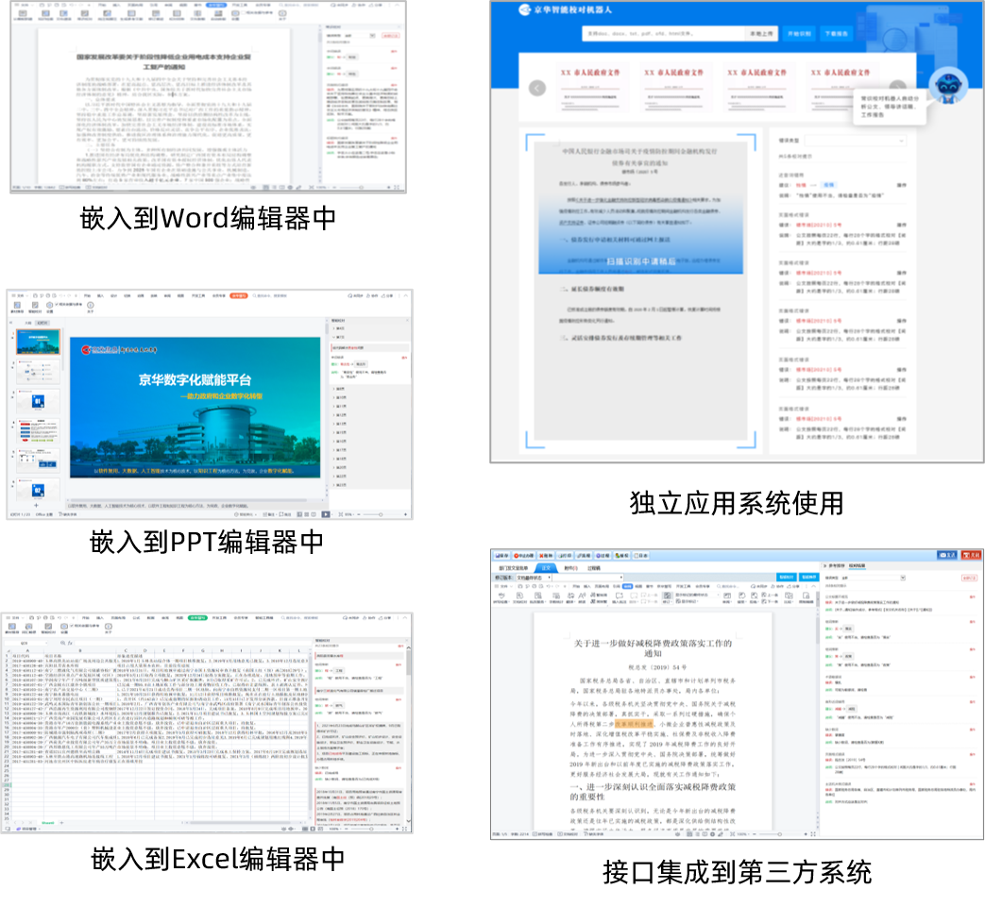The height and width of the screenshot is (906, 985).
Task: Select the third XX市人民政府文件 template thumbnail
Action: point(757,88)
